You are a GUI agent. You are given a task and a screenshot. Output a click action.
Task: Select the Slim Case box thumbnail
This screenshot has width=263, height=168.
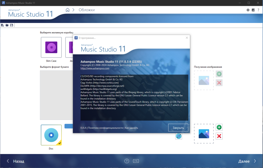[x=51, y=47]
